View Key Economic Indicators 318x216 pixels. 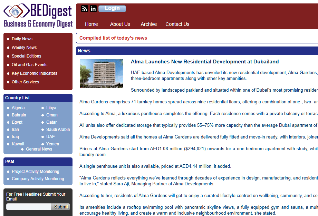pos(35,73)
